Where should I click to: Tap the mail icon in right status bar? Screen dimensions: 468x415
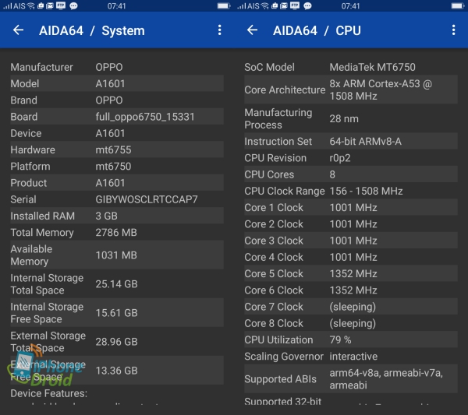(x=284, y=6)
